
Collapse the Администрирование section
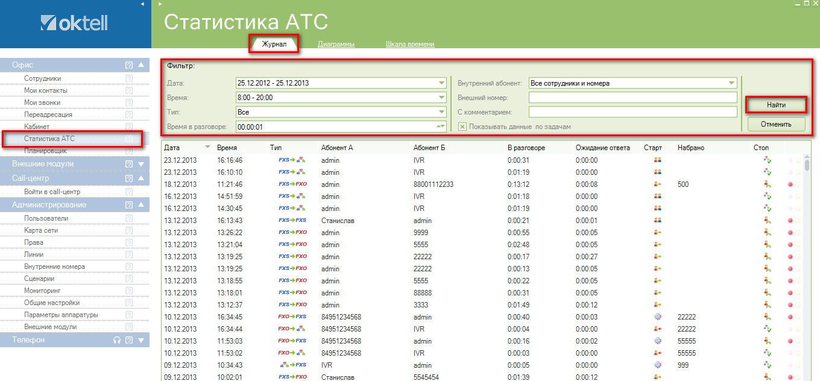[141, 205]
